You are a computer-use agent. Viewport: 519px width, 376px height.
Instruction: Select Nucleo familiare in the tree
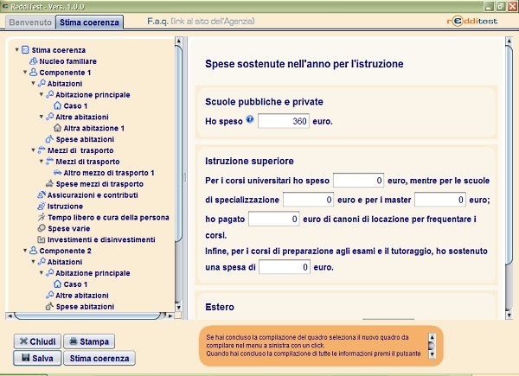pos(67,61)
